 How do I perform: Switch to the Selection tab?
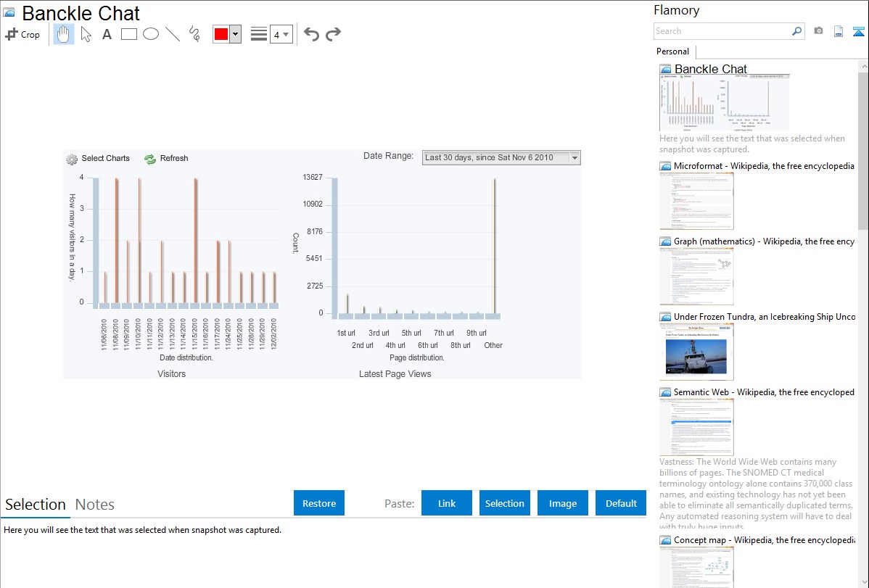(x=36, y=505)
